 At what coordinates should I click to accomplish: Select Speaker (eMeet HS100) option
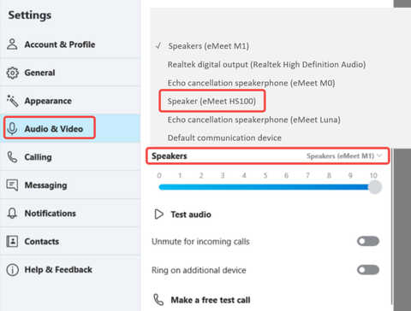[x=211, y=101]
